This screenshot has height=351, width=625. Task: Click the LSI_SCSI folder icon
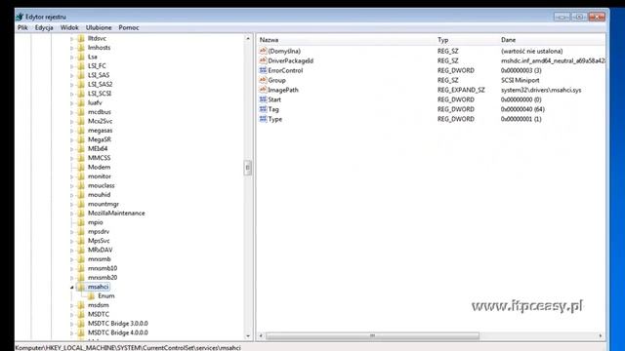tap(81, 94)
